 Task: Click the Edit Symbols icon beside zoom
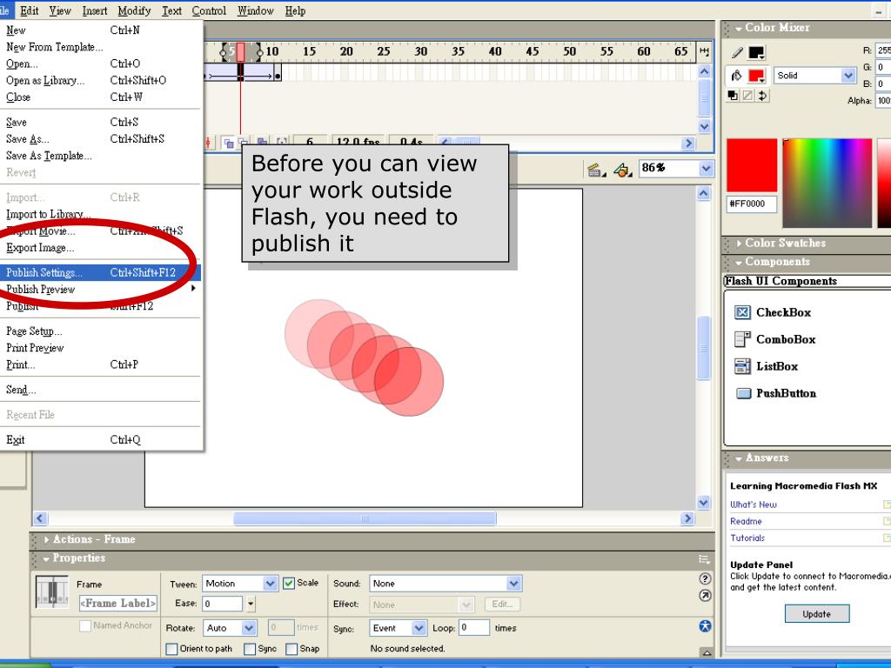point(622,170)
